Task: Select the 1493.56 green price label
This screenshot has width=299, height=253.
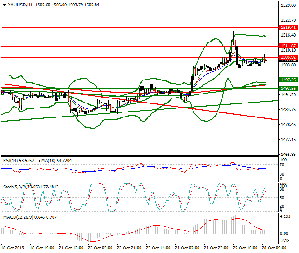Action: tap(288, 88)
